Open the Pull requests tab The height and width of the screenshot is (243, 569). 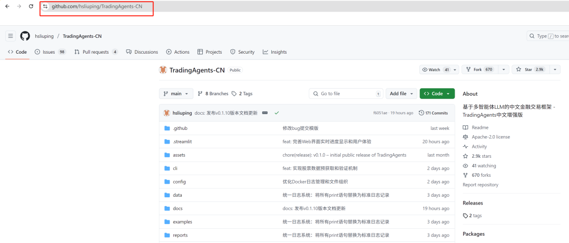pyautogui.click(x=96, y=52)
